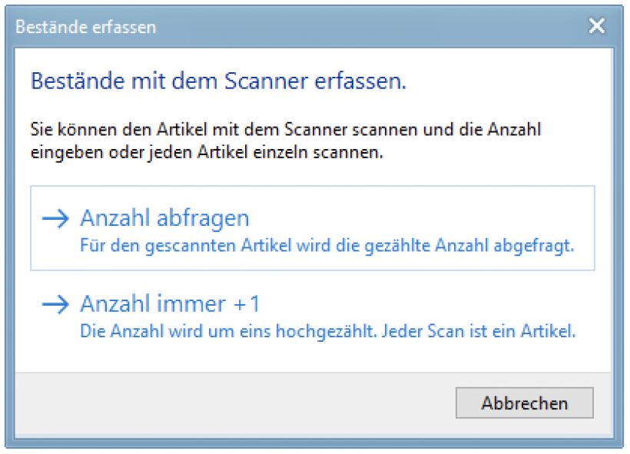The width and height of the screenshot is (630, 454).
Task: Click the word 'abfragen' in the first option
Action: point(211,218)
